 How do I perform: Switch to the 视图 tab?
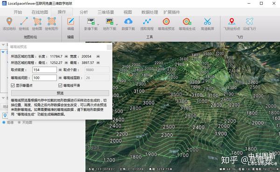pos(128,12)
